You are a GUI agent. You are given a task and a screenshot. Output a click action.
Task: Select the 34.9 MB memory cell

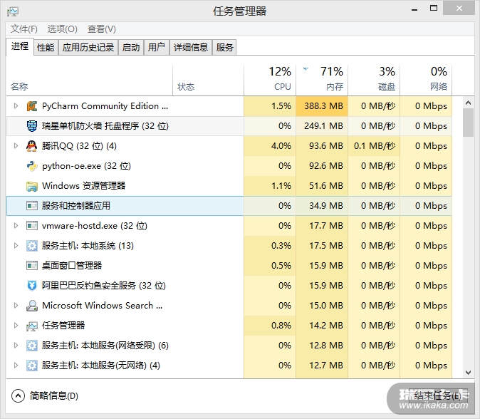point(322,206)
